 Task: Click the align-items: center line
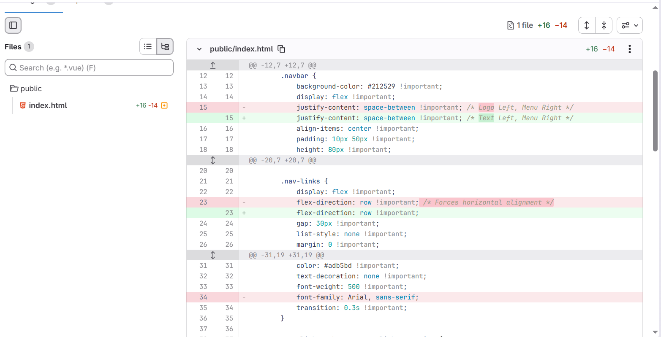(x=414, y=129)
